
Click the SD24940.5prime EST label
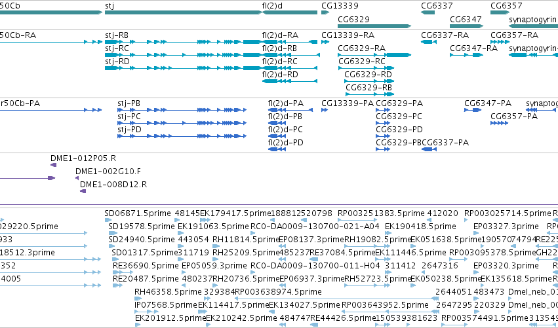pyautogui.click(x=141, y=240)
